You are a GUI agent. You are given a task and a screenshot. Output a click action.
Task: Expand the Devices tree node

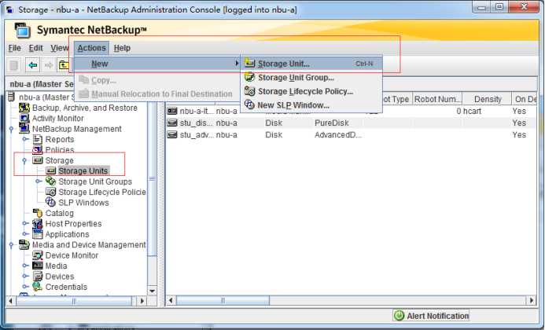25,276
